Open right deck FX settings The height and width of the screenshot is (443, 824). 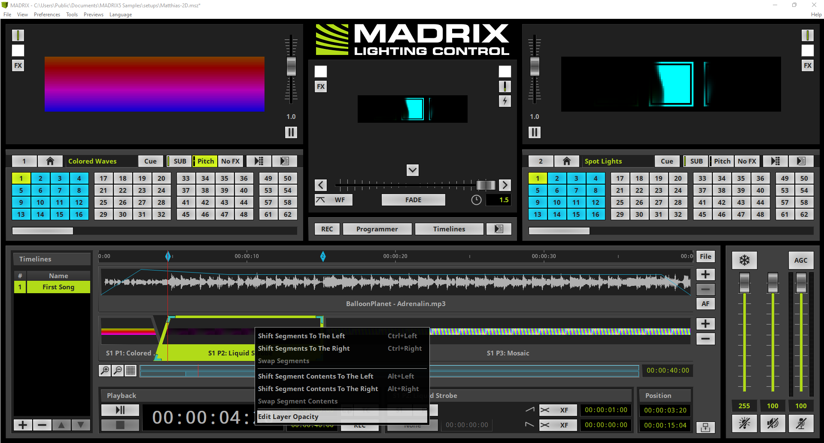808,66
